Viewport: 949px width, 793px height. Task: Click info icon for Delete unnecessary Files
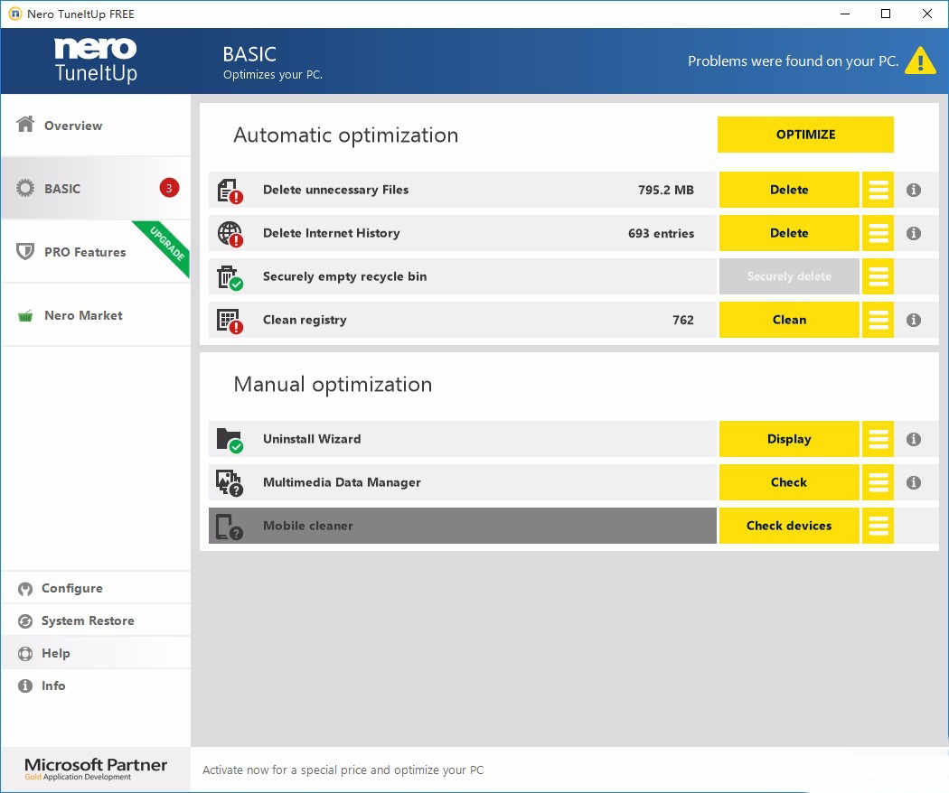click(914, 190)
